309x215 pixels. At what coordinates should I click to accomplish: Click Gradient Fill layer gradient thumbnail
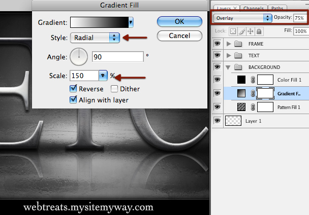(x=241, y=93)
